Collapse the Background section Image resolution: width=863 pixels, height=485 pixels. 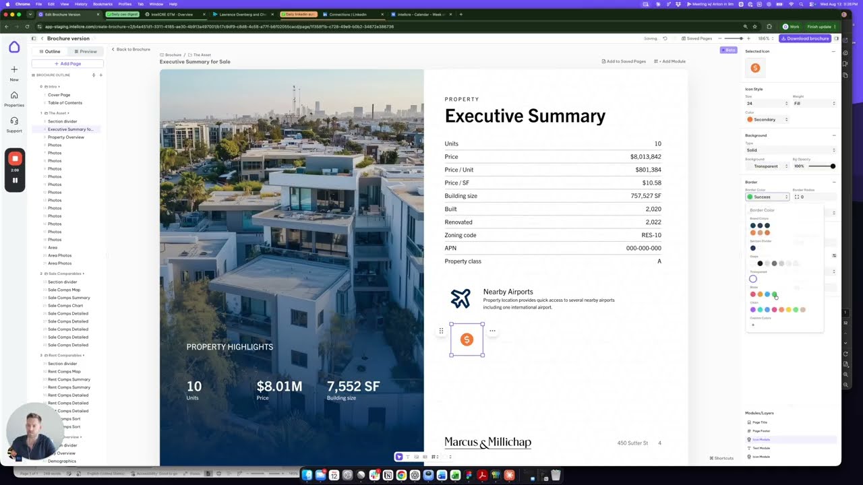[833, 135]
